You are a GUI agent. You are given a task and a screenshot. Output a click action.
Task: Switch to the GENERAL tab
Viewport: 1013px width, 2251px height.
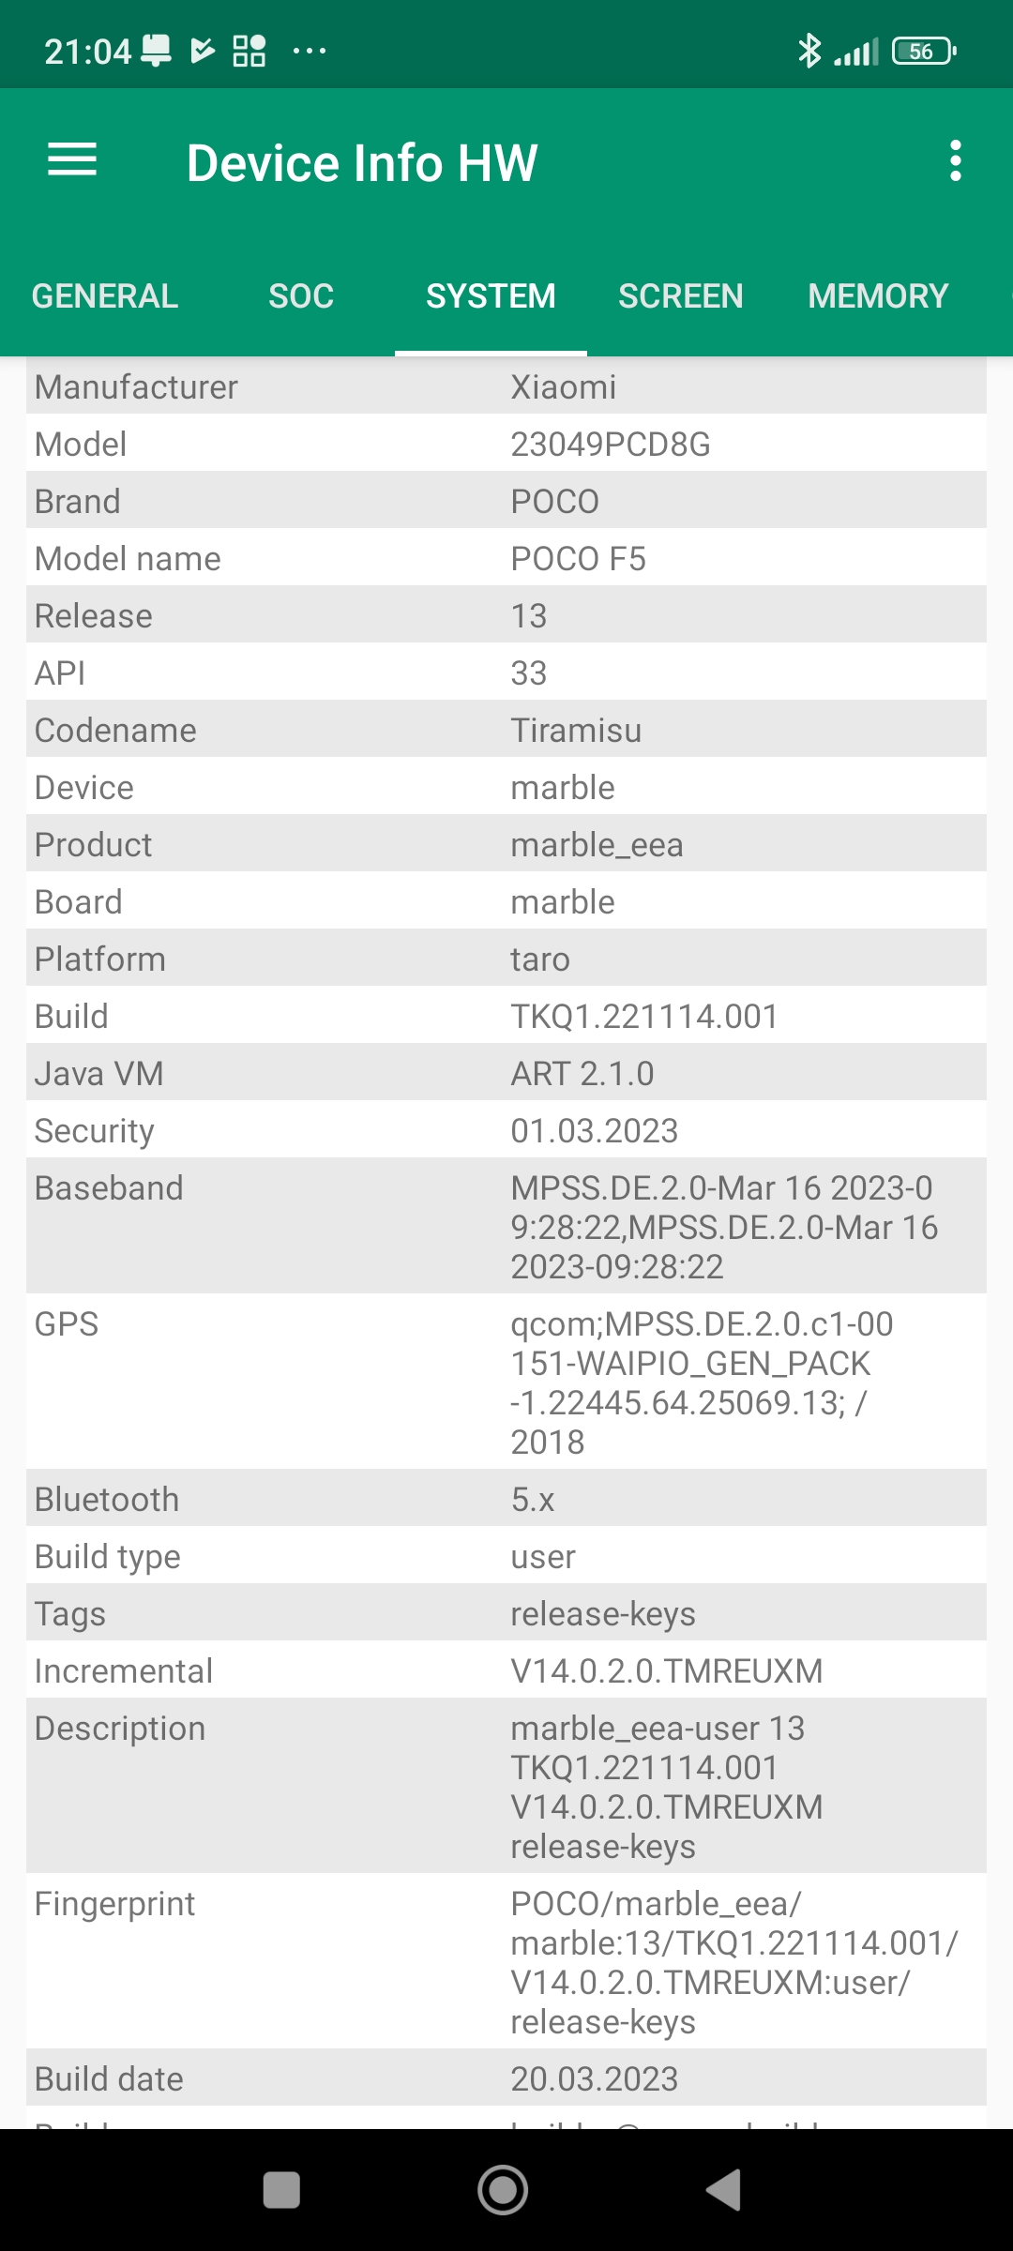[105, 296]
